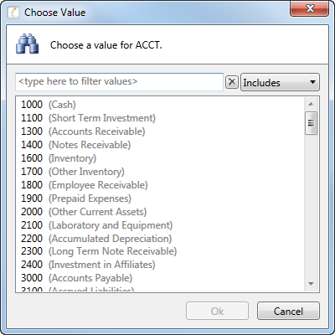Screen dimensions: 335x335
Task: Click the Cancel button
Action: coord(288,311)
